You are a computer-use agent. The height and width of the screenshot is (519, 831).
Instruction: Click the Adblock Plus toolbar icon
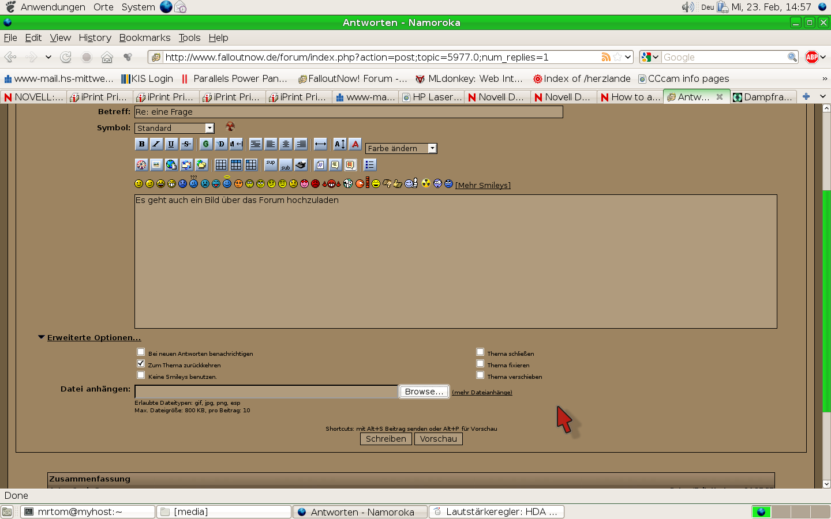(811, 57)
